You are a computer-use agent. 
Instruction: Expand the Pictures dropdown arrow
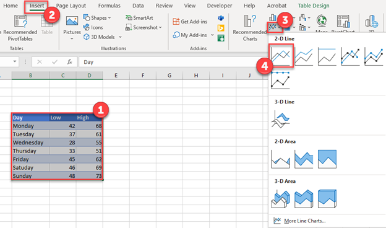[x=72, y=38]
